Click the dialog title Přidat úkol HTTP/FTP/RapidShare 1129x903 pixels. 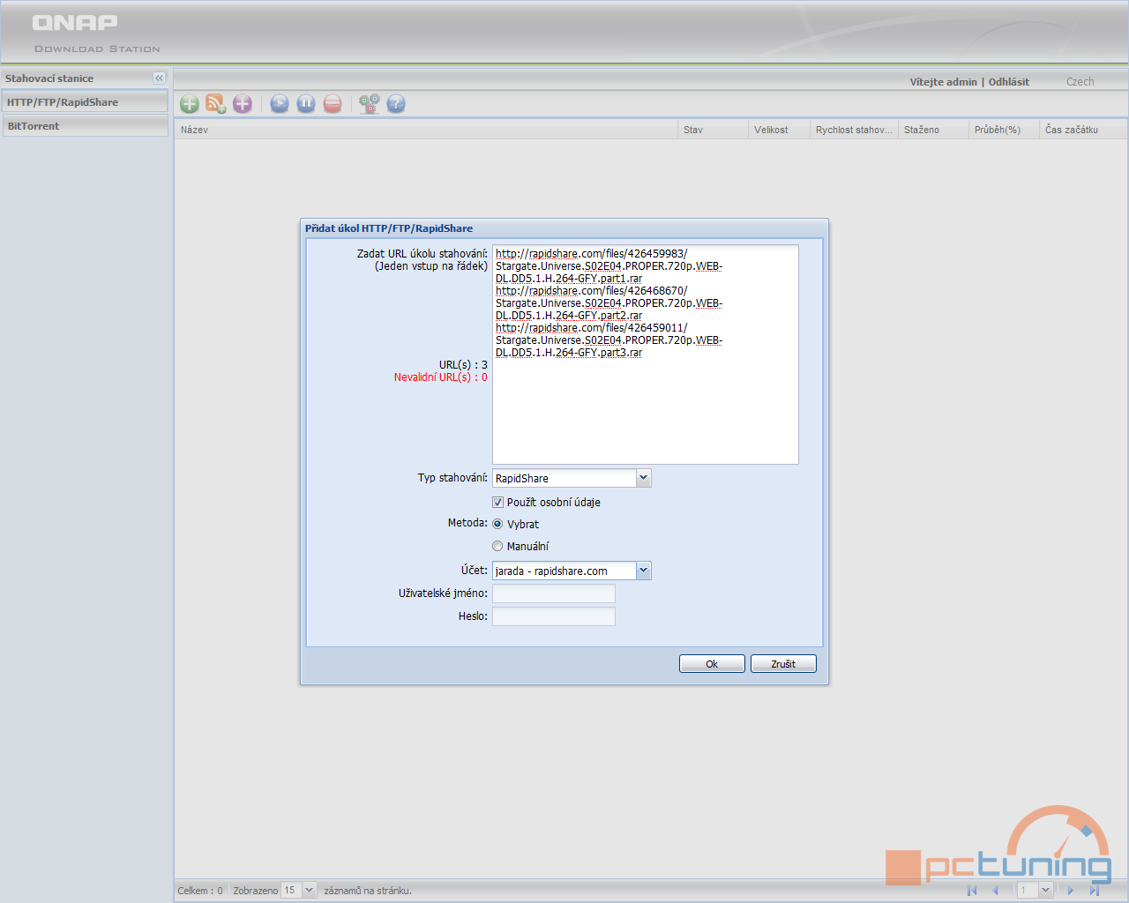pyautogui.click(x=389, y=228)
